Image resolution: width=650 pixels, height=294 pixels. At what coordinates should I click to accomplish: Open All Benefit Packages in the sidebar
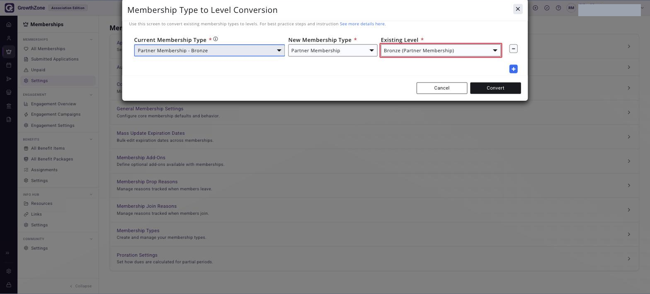click(58, 159)
